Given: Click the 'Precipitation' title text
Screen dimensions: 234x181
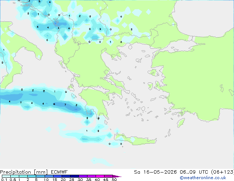Looking at the screenshot, I should point(16,172).
